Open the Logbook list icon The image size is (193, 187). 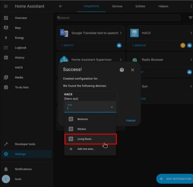click(6, 48)
